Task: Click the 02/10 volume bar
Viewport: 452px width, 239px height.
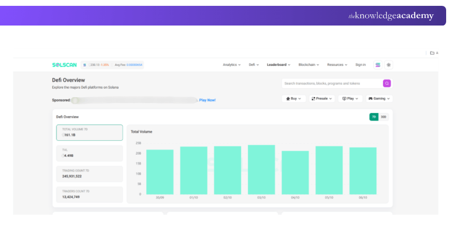Action: point(228,170)
